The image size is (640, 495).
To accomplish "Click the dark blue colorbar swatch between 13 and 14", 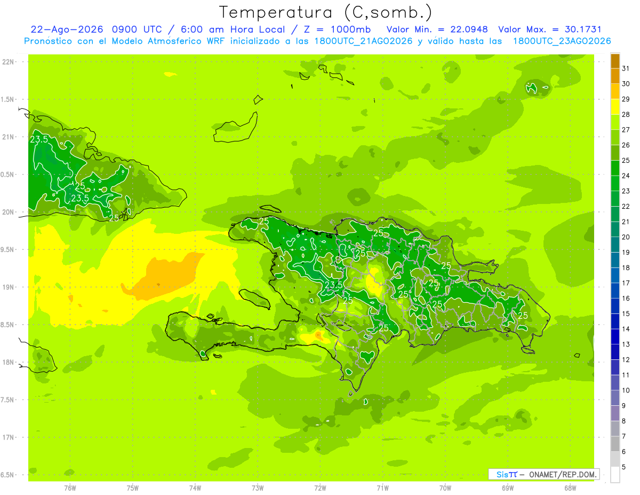I will (615, 337).
